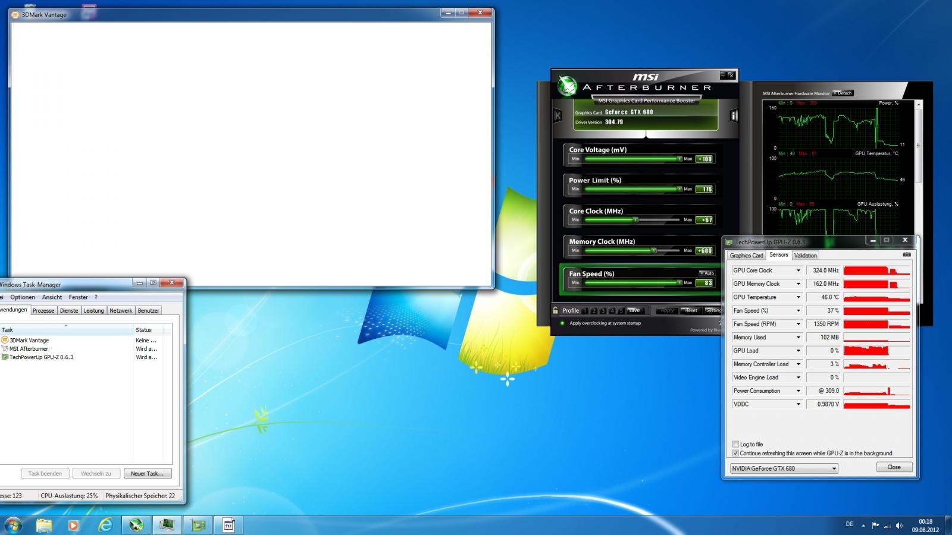This screenshot has height=535, width=952.
Task: Click the GPU-Z screenshot camera icon
Action: 907,254
